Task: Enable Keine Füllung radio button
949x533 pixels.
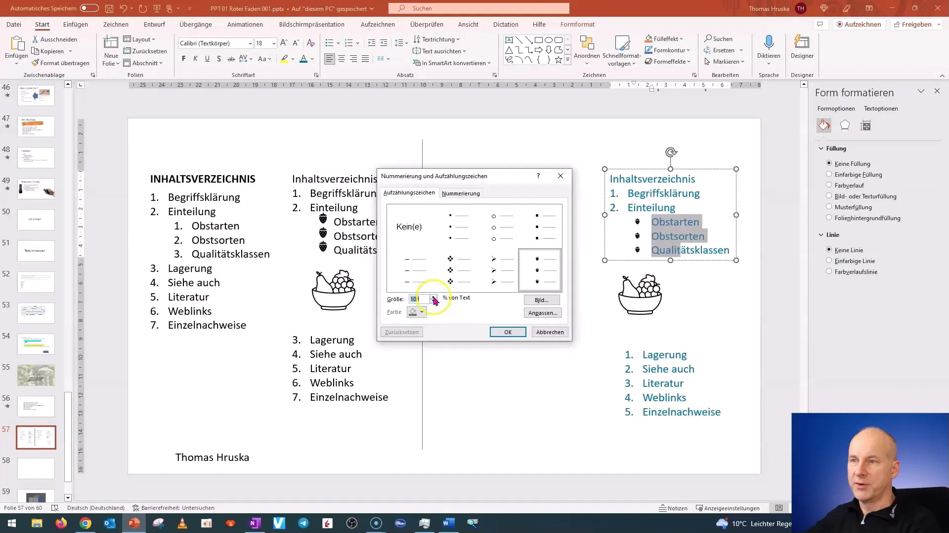Action: tap(828, 163)
